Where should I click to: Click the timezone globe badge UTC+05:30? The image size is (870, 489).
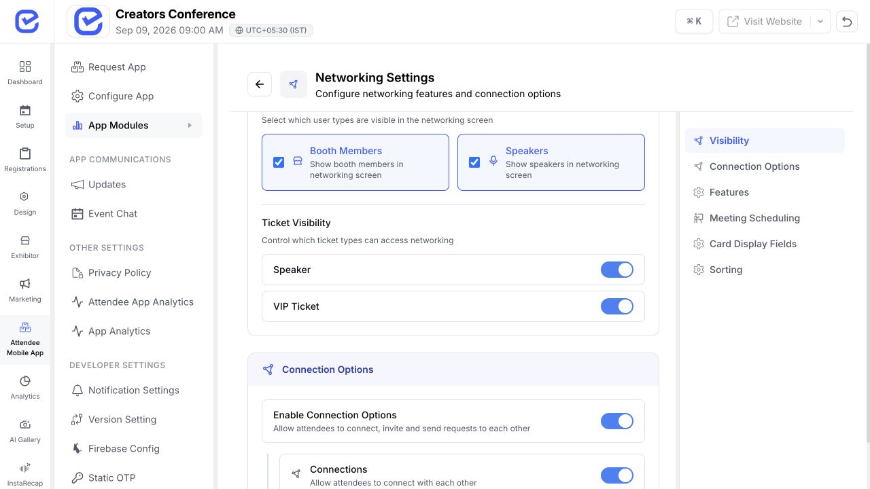[271, 30]
